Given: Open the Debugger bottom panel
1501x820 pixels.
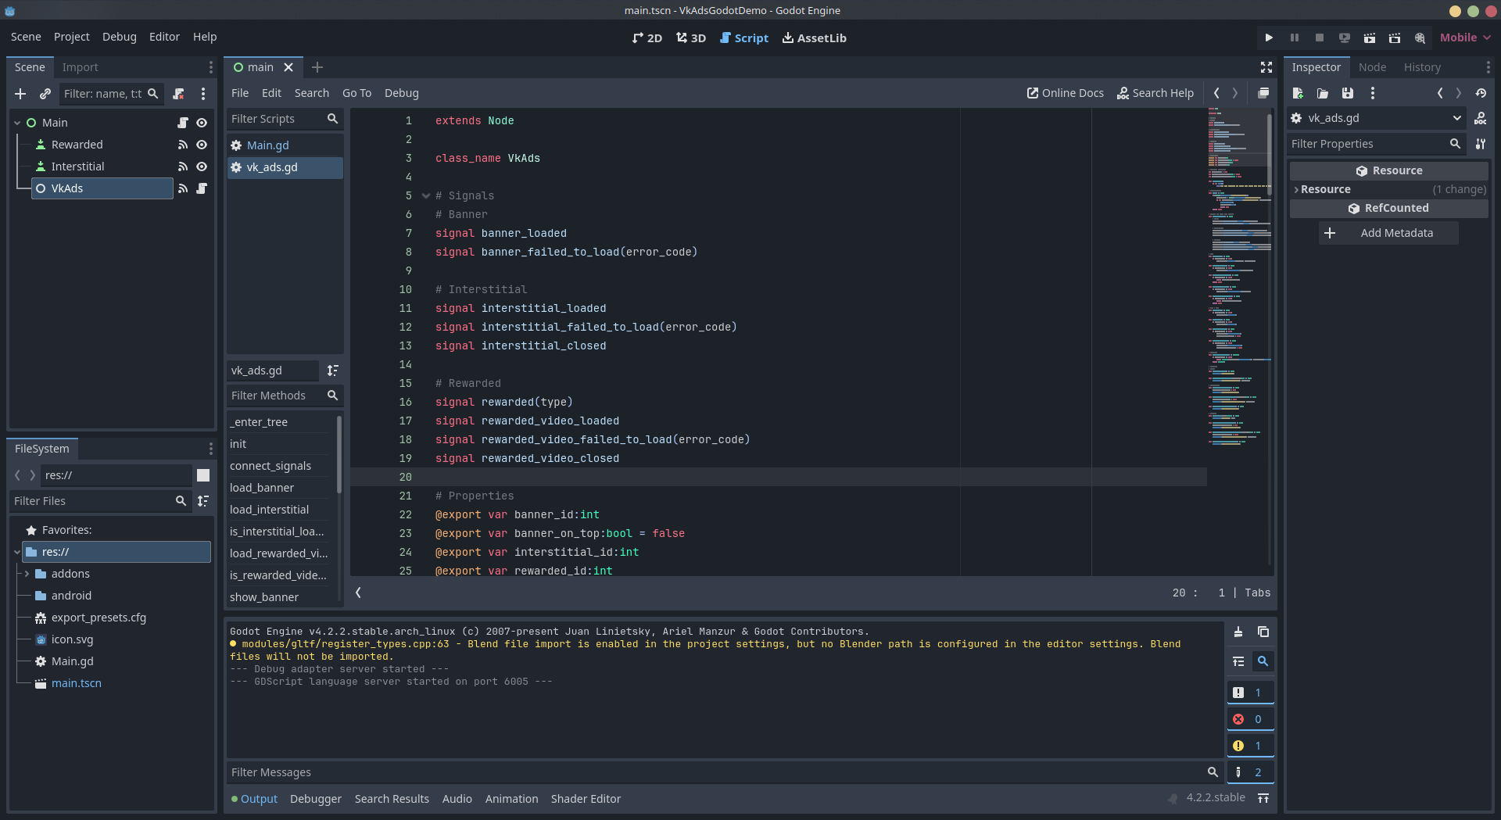Looking at the screenshot, I should pyautogui.click(x=316, y=799).
